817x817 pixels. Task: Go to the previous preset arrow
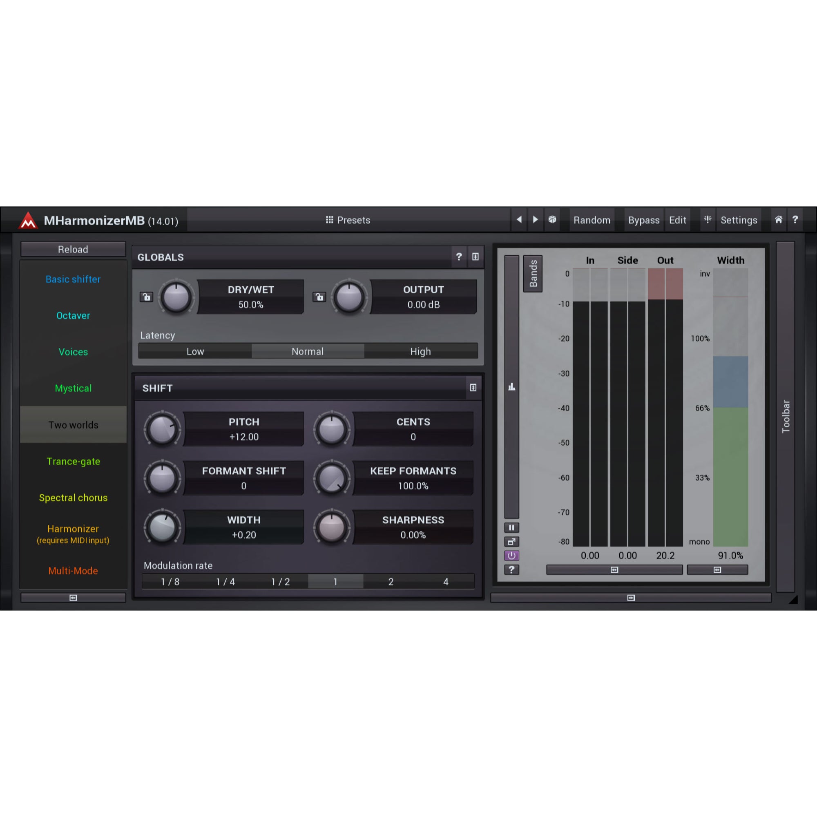coord(519,219)
